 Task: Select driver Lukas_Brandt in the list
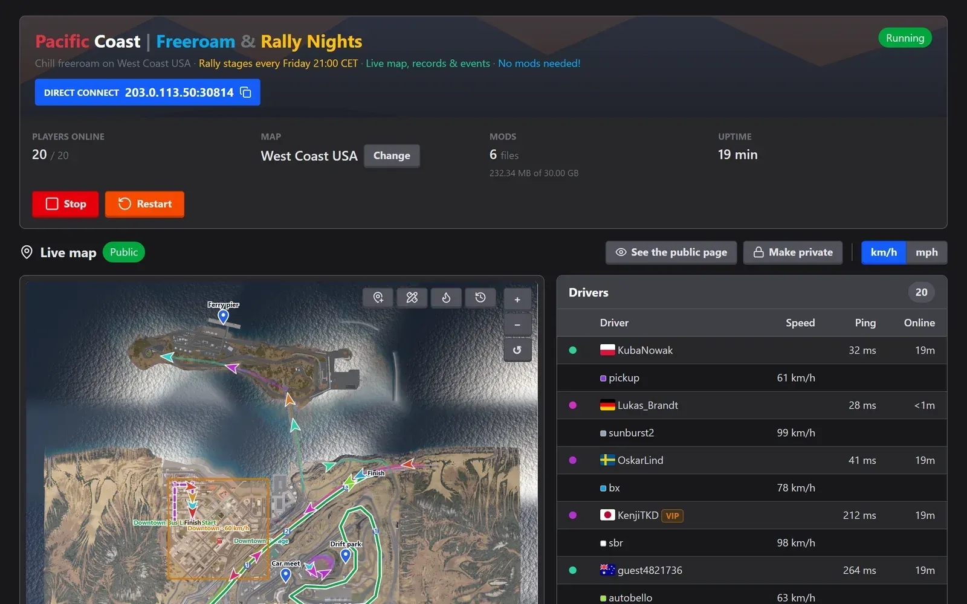(x=752, y=405)
